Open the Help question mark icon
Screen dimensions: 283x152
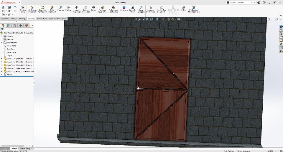pyautogui.click(x=264, y=3)
